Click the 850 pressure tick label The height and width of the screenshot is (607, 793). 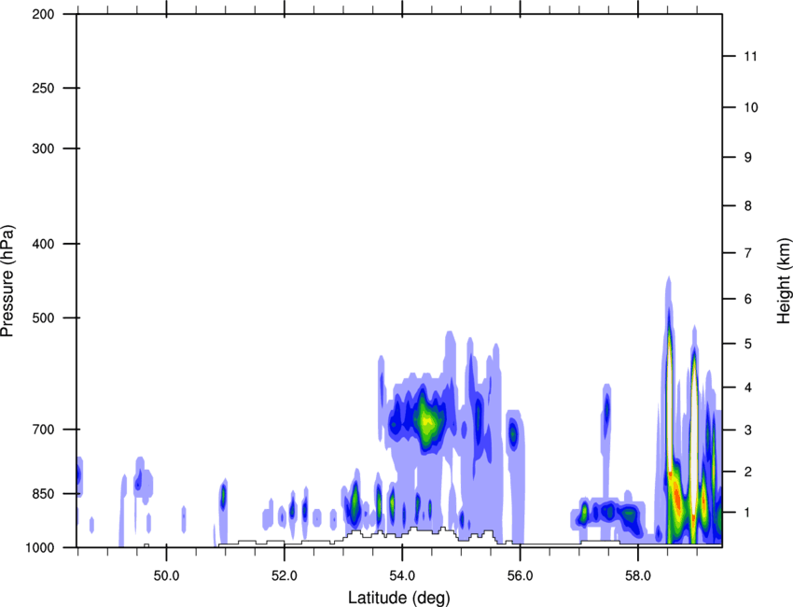(44, 494)
